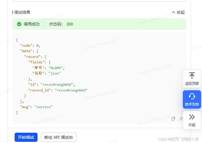202x143 pixels.
Task: Click the 调用成功 status label
Action: click(32, 24)
